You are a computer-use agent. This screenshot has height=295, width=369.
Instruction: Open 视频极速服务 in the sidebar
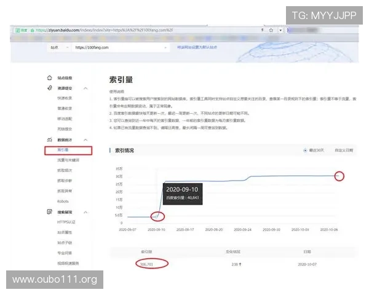pyautogui.click(x=68, y=263)
